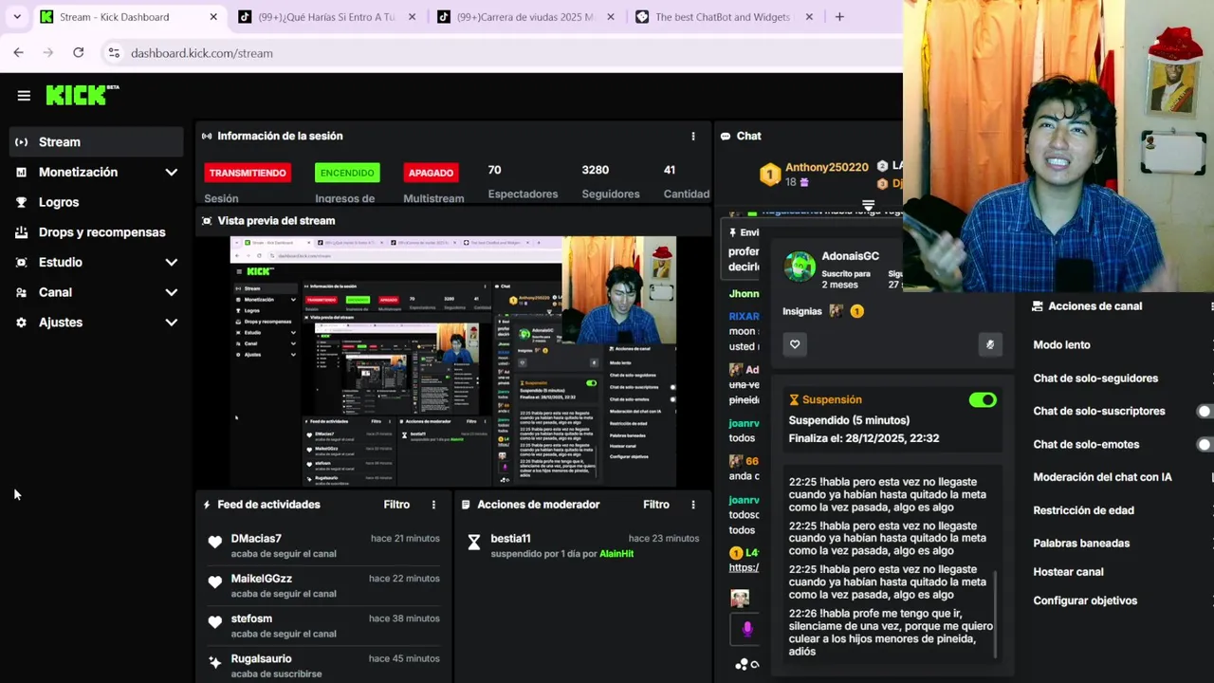Open three-dot menu in Acciones de moderador
The image size is (1214, 683).
point(693,505)
